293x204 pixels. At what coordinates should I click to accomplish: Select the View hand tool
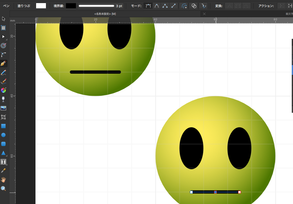(3, 180)
